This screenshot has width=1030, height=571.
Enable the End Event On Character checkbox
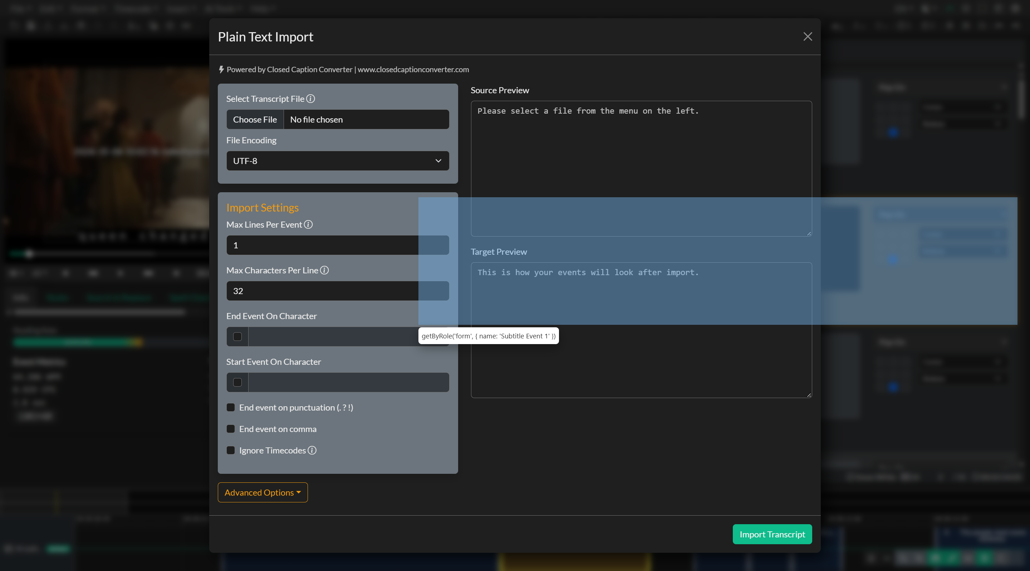pyautogui.click(x=237, y=337)
